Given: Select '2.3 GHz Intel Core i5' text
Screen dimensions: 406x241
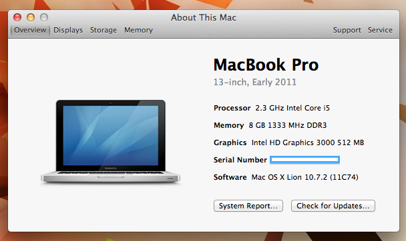Looking at the screenshot, I should (292, 108).
